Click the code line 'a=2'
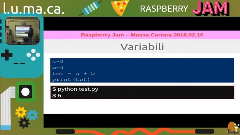Screen dimensions: 240x135 point(58,61)
